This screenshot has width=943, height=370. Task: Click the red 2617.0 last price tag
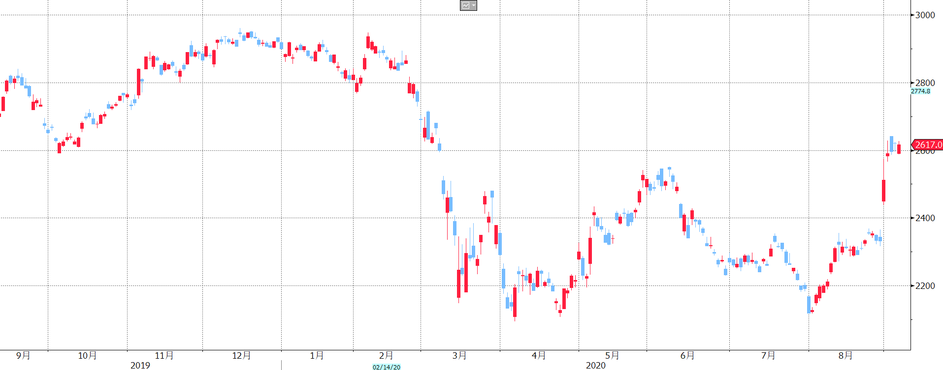[x=928, y=145]
